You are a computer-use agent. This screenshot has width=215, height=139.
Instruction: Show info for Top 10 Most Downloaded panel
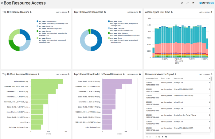[140, 74]
